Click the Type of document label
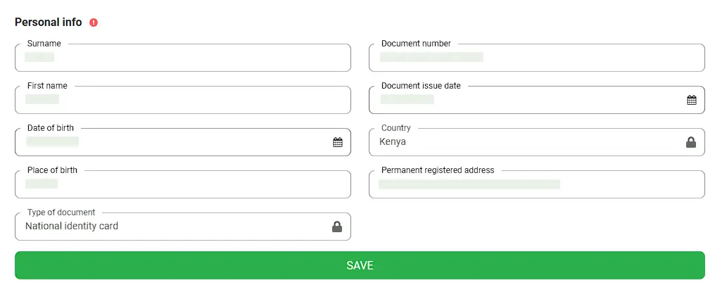Screen dimensions: 715x292 [61, 212]
